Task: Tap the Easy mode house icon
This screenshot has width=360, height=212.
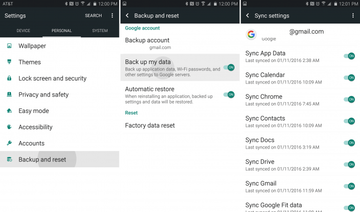Action: pos(9,110)
